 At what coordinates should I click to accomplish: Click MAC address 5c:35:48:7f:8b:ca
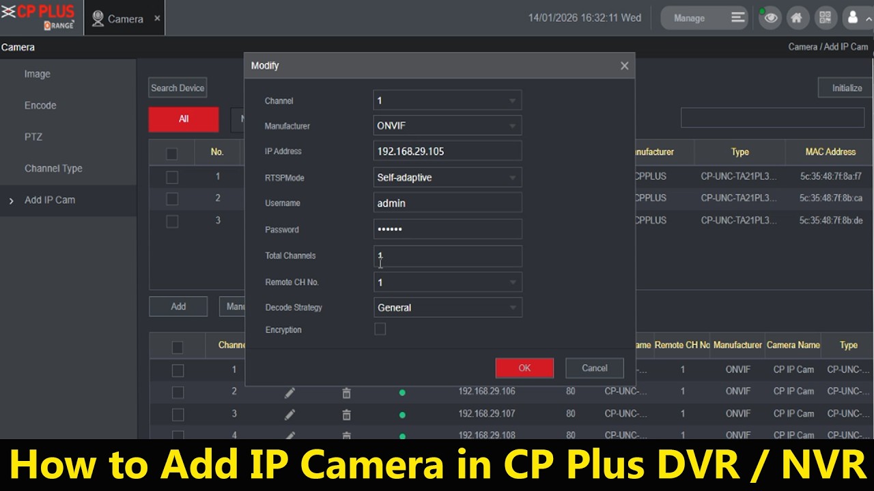[831, 198]
